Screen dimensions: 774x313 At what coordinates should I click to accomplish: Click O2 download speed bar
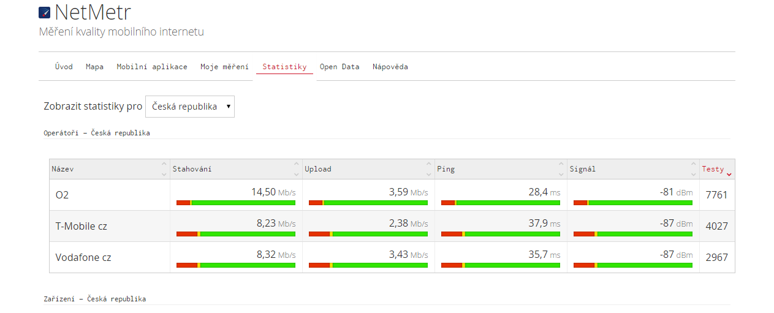pos(235,202)
